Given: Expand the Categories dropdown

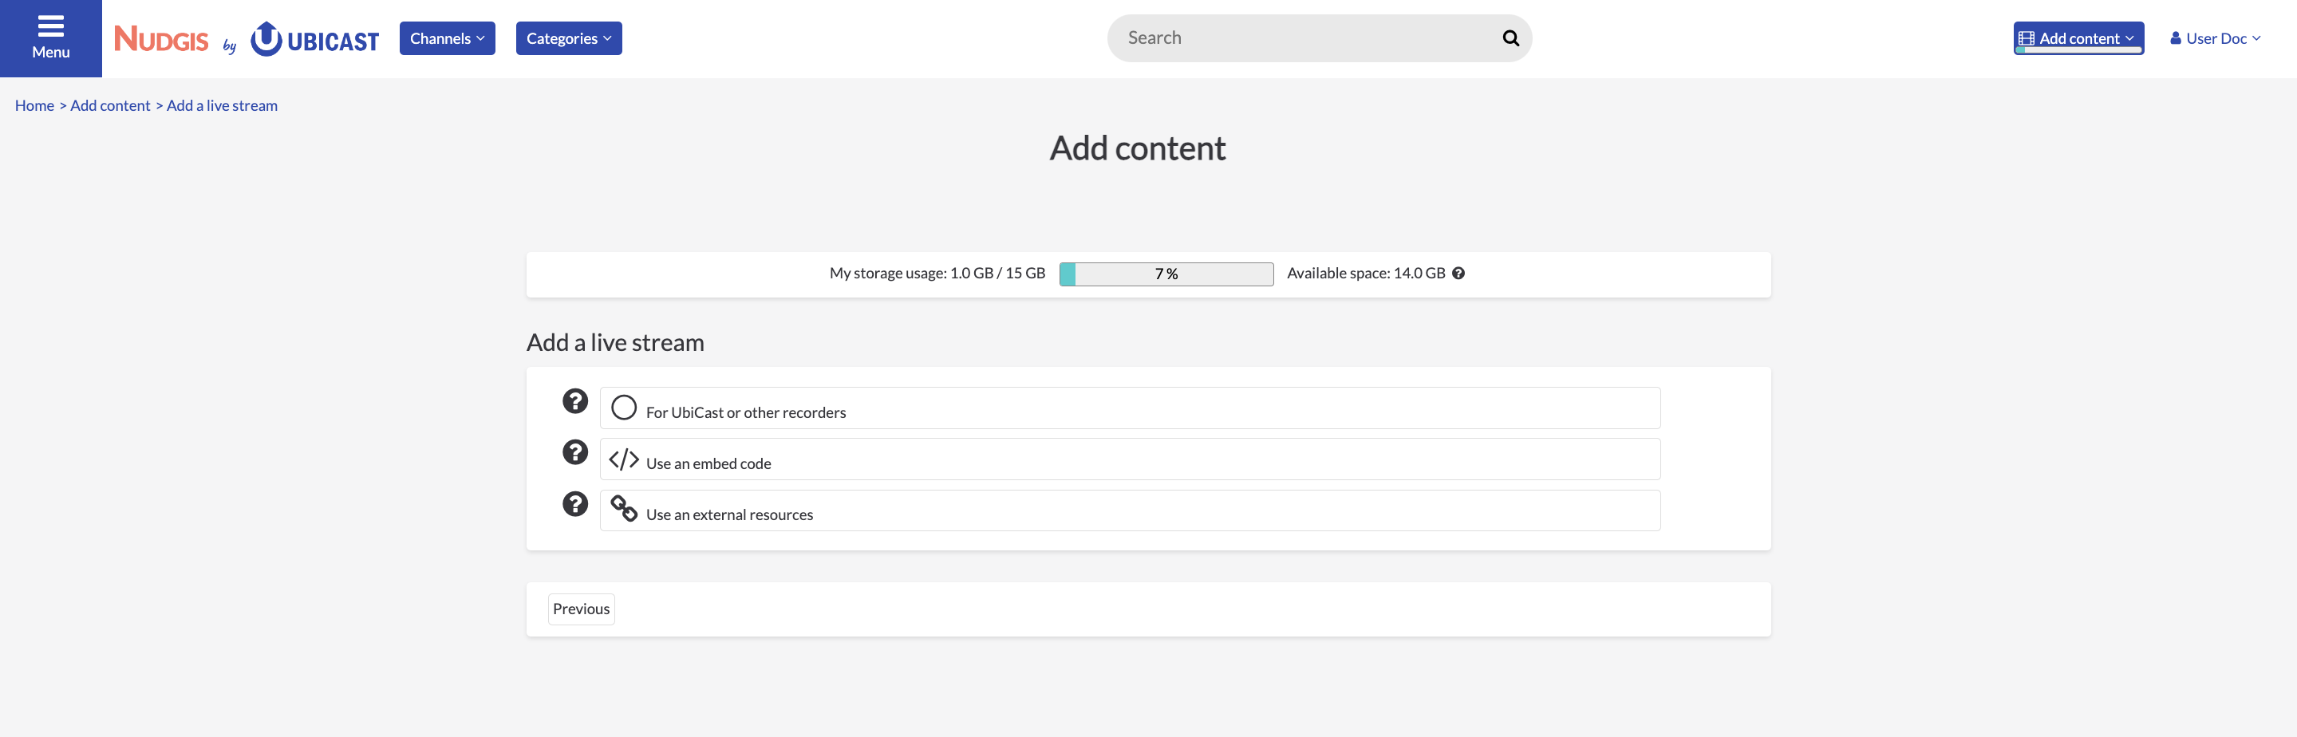Looking at the screenshot, I should click(569, 38).
